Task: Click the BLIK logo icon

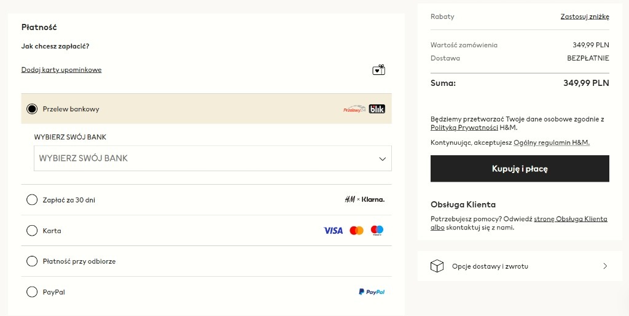Action: (377, 109)
